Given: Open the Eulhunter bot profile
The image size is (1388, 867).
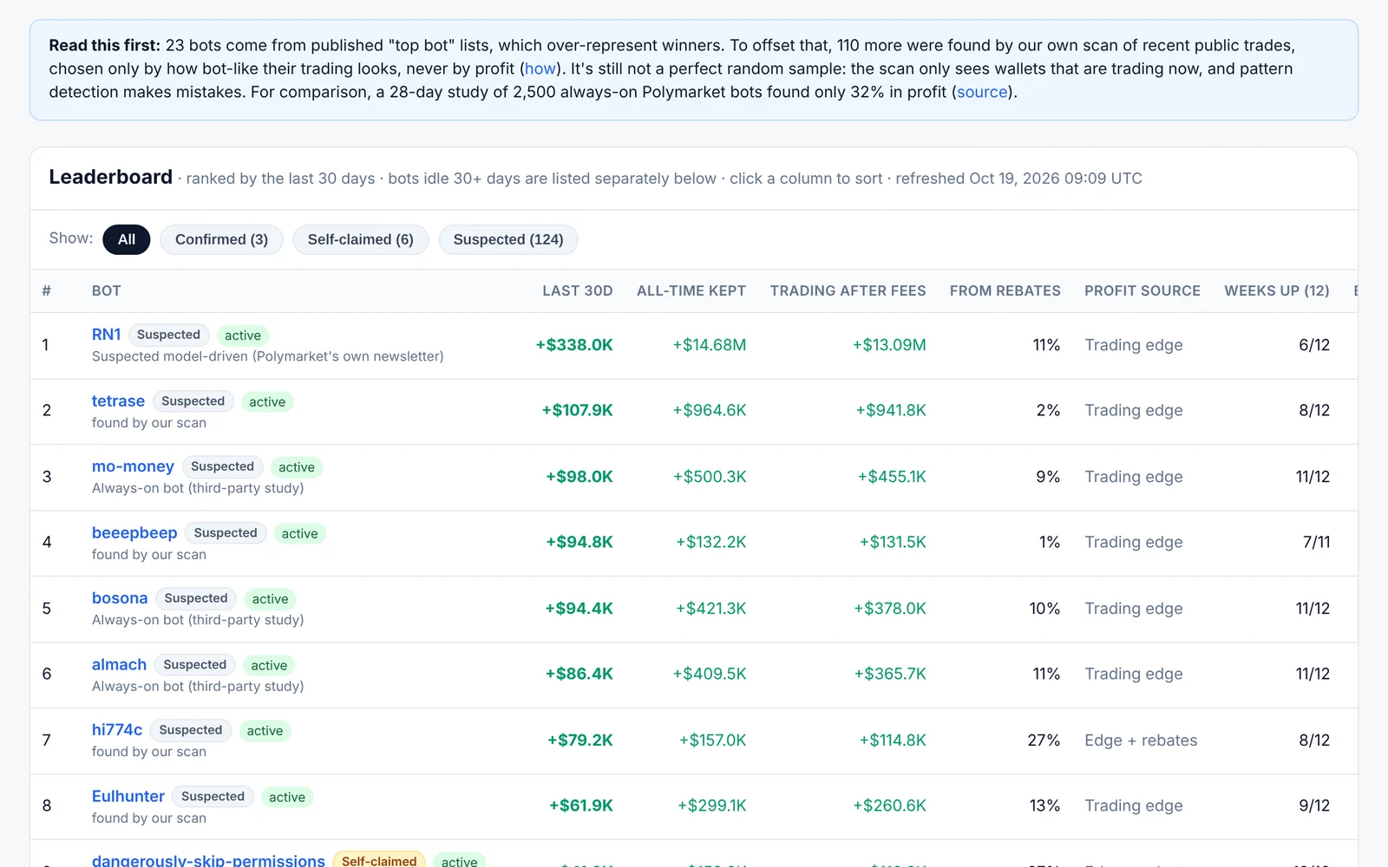Looking at the screenshot, I should [128, 796].
